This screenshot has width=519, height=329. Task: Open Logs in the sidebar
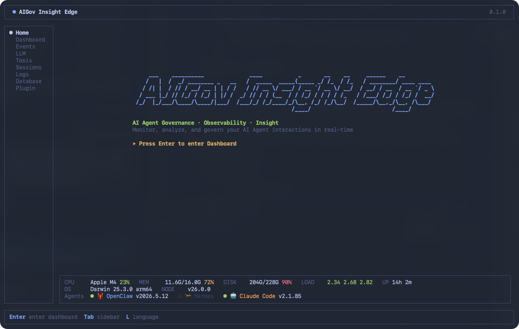[x=22, y=74]
